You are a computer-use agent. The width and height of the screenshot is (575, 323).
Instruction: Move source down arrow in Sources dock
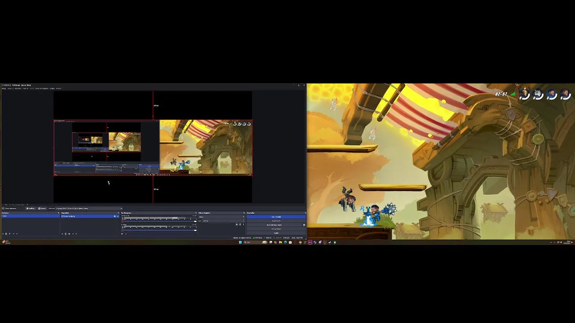click(76, 234)
